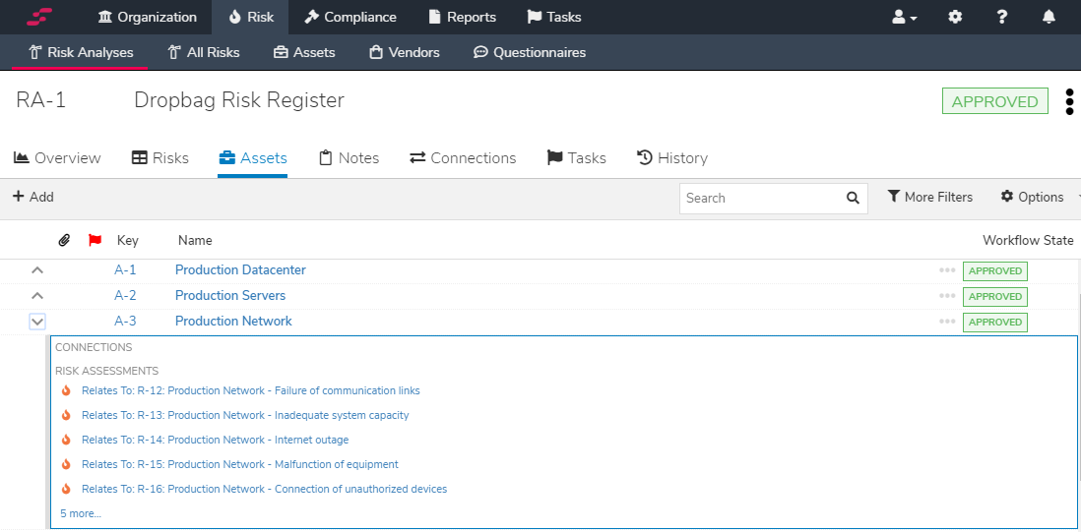The image size is (1081, 532).
Task: Expand the Production Servers row chevron
Action: coord(37,295)
